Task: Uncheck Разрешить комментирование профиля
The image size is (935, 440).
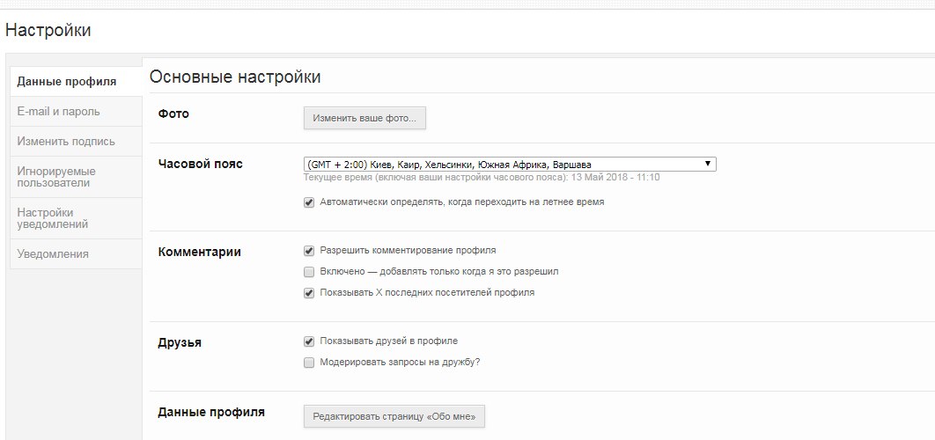Action: tap(309, 251)
